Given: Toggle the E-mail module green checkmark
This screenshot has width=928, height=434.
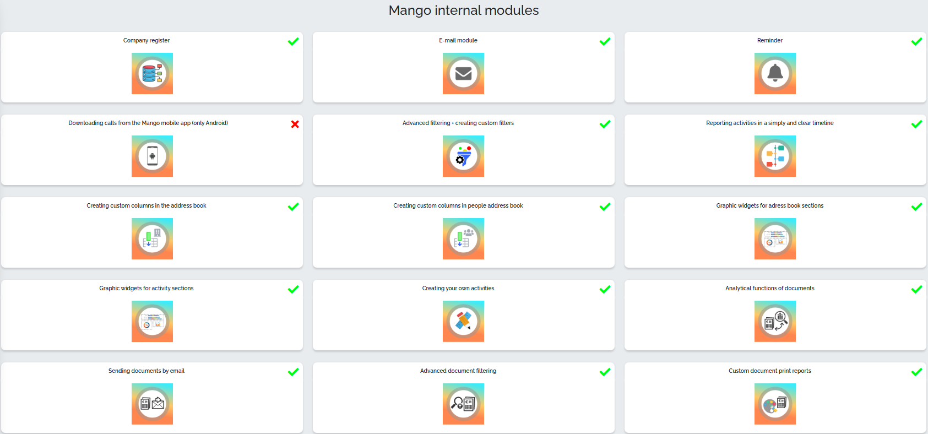Looking at the screenshot, I should click(x=605, y=41).
